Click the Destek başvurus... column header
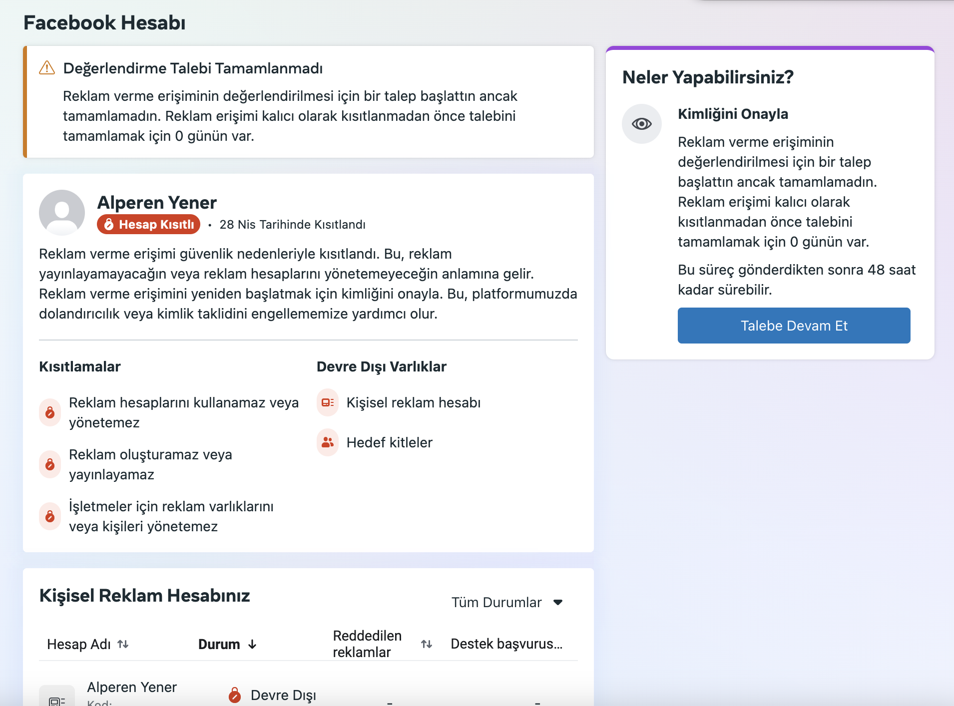954x706 pixels. tap(506, 644)
